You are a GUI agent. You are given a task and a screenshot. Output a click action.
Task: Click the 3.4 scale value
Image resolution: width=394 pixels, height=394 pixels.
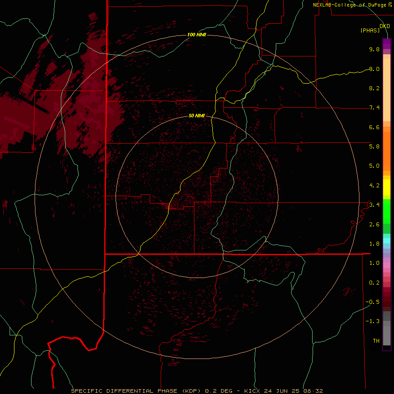(374, 205)
